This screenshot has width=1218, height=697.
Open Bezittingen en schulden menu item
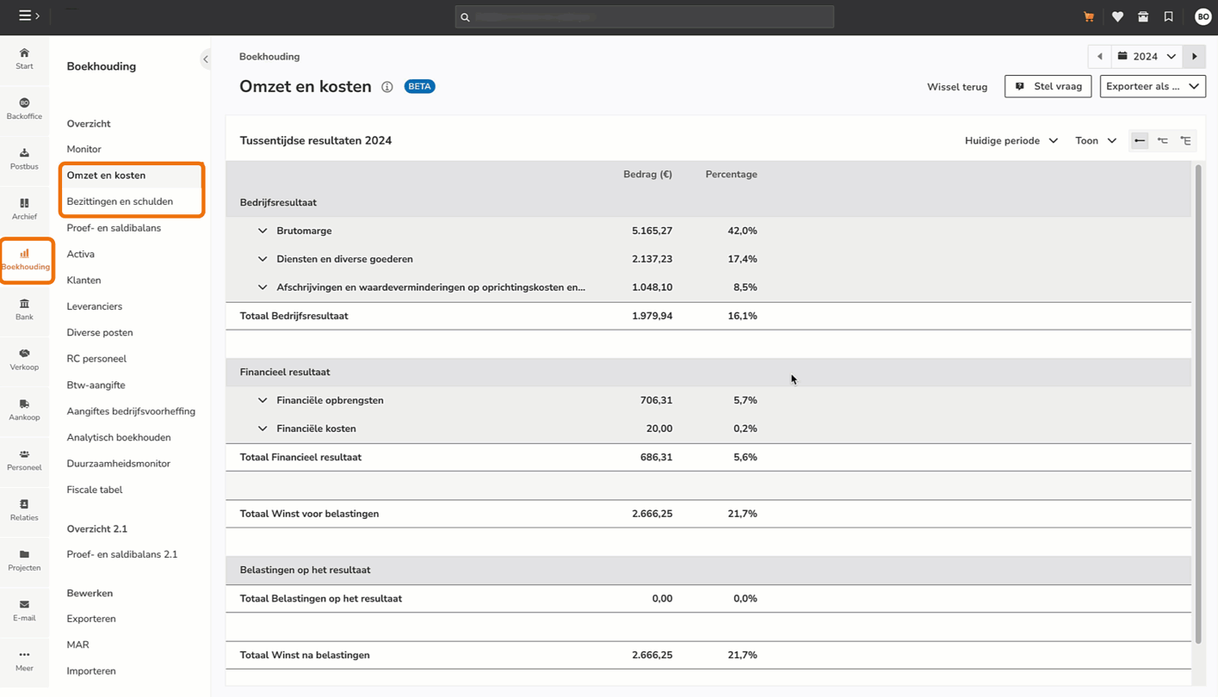click(x=120, y=201)
